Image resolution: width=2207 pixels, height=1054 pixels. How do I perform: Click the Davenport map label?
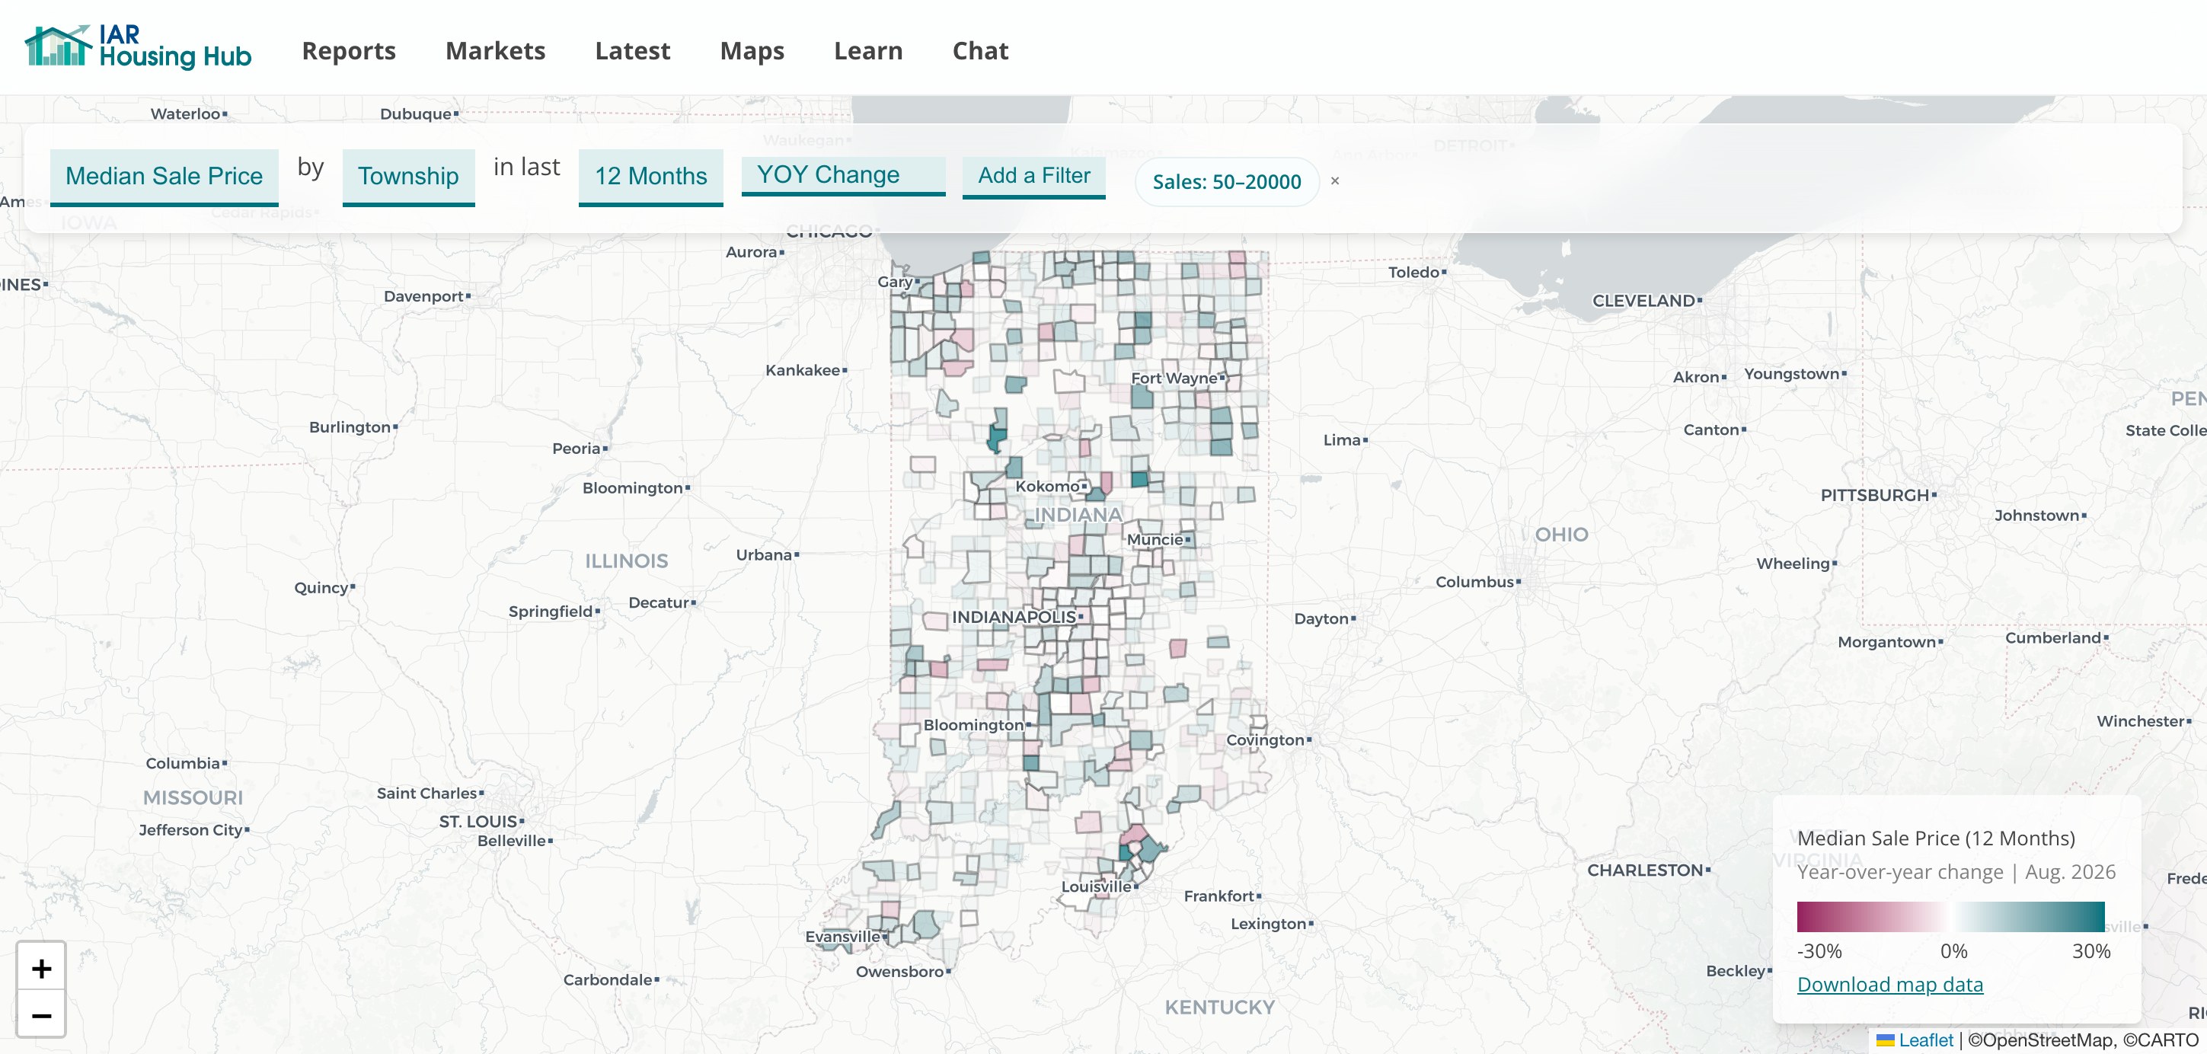[423, 296]
